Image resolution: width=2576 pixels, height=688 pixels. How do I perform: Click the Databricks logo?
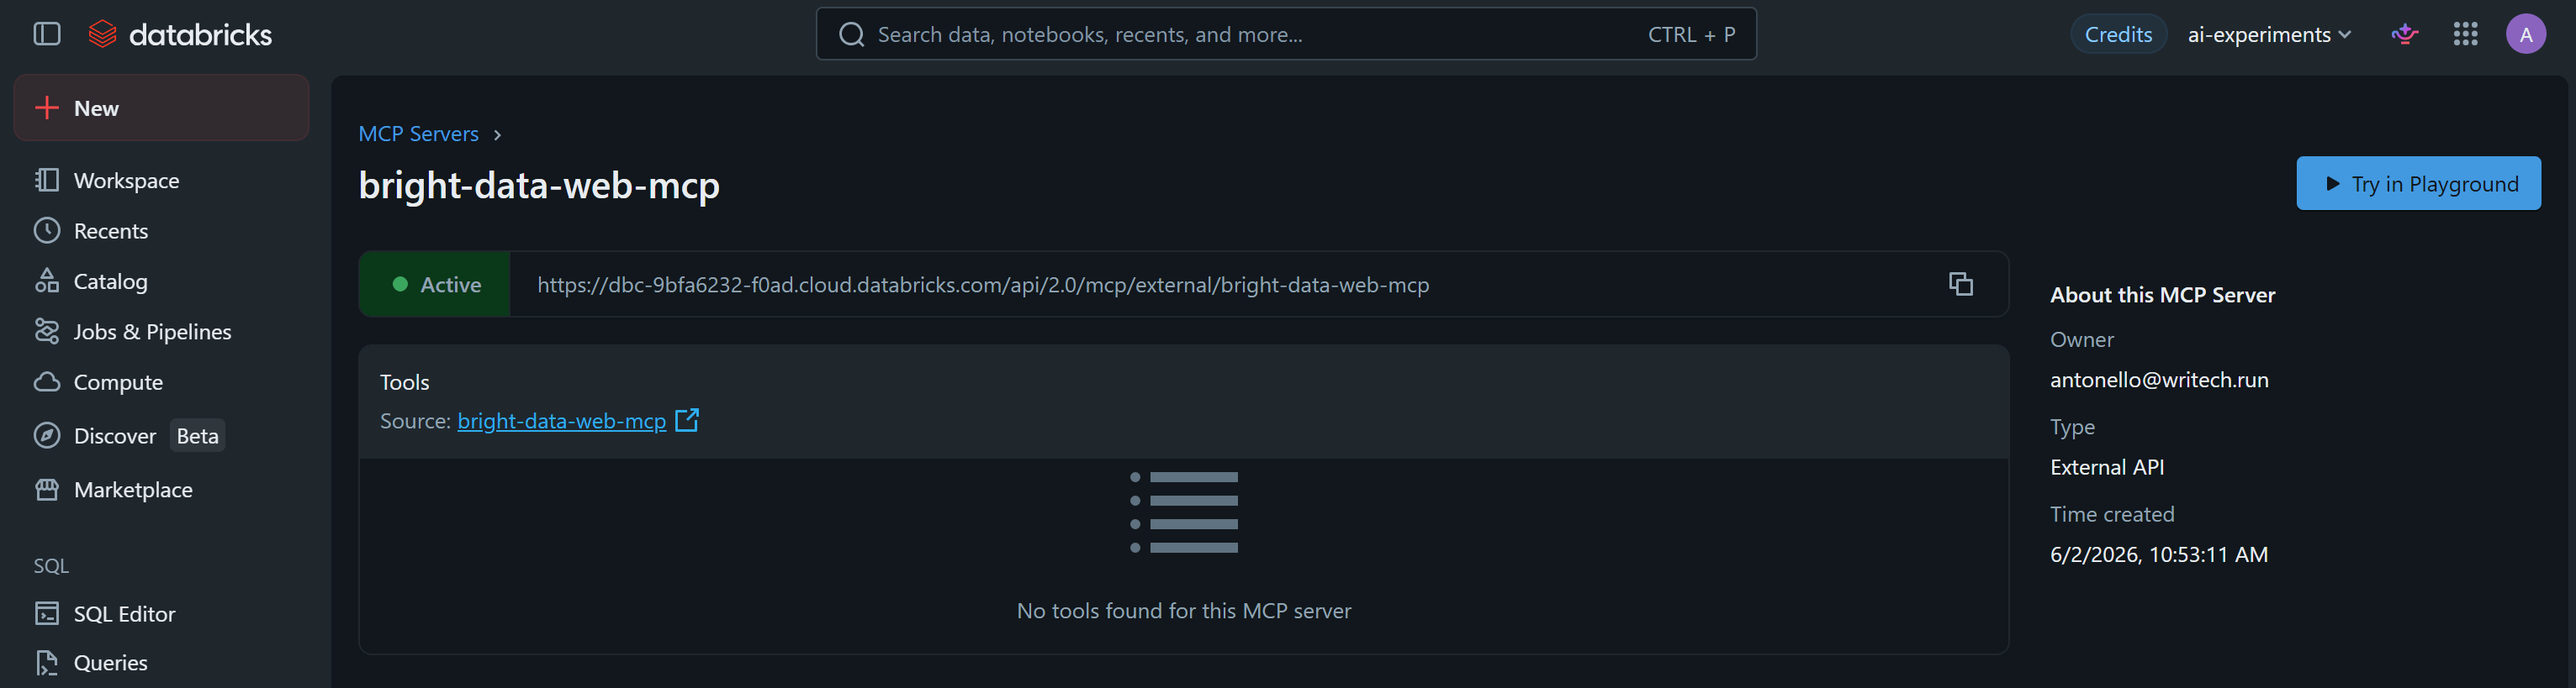point(180,34)
